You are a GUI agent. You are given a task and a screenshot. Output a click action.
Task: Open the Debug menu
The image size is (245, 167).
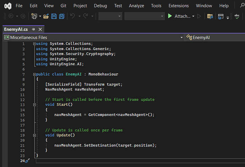(x=100, y=6)
